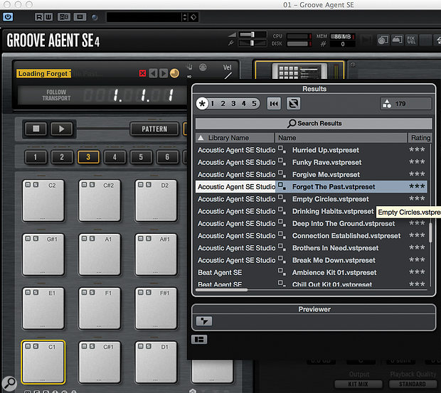Screen dimensions: 441x393
Task: Start pattern playback with play button
Action: [62, 129]
